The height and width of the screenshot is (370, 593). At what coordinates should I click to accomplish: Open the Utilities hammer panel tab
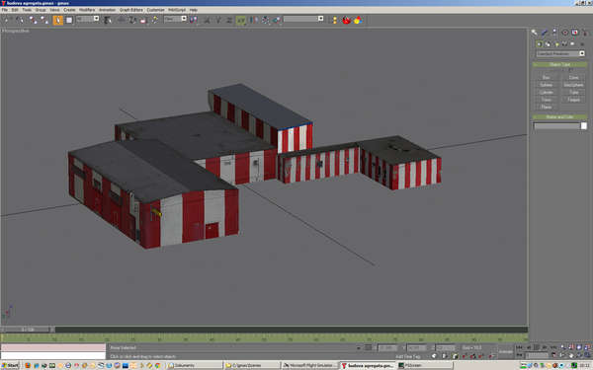point(585,33)
